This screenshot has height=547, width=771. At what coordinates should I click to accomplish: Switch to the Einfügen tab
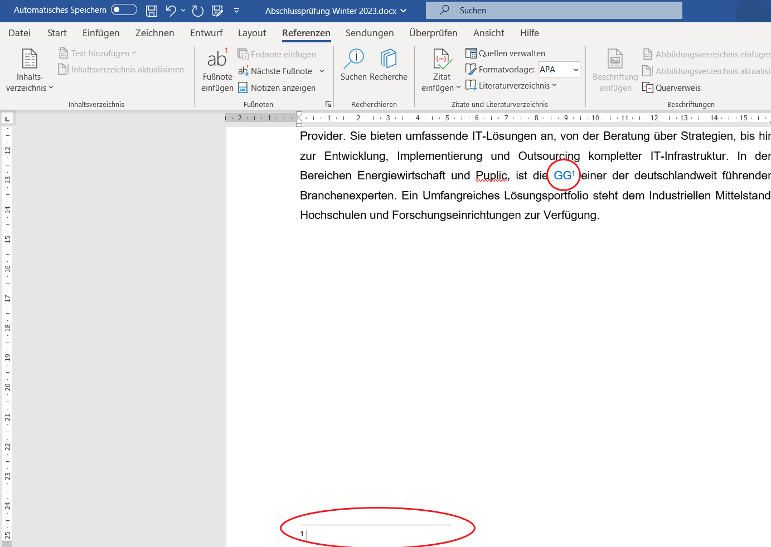click(x=101, y=33)
